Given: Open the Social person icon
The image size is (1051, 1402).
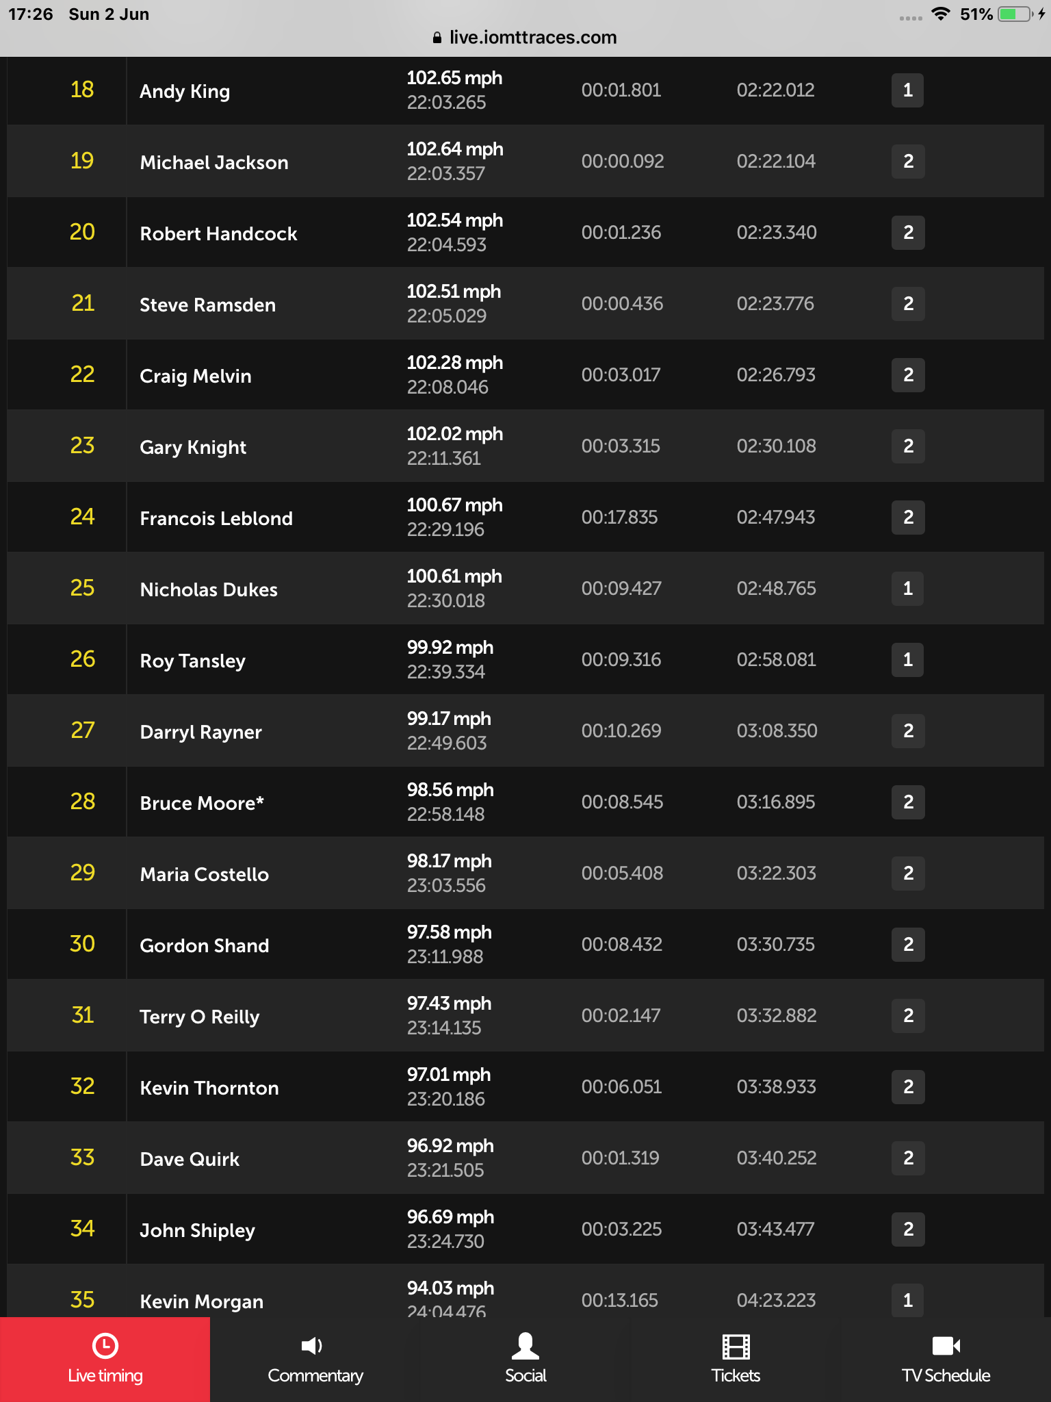Looking at the screenshot, I should pos(525,1345).
